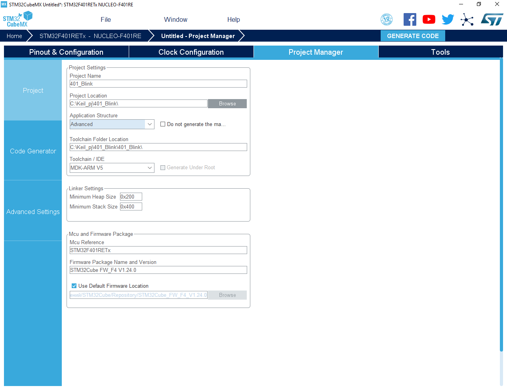
Task: Click the app icon in title bar
Action: pyautogui.click(x=4, y=4)
